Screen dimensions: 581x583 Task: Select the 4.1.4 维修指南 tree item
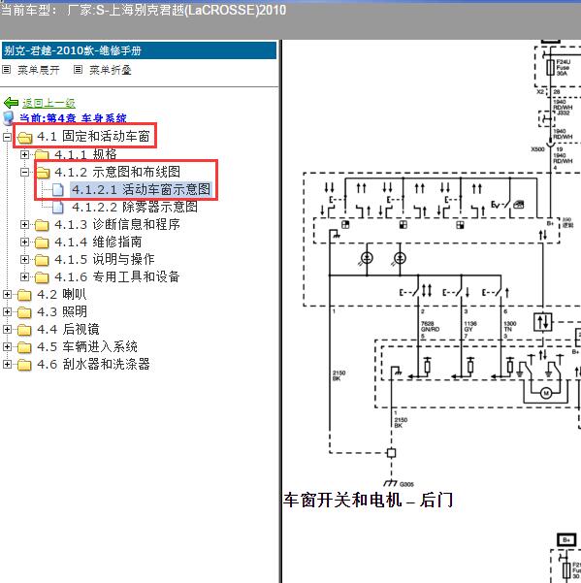pyautogui.click(x=98, y=243)
